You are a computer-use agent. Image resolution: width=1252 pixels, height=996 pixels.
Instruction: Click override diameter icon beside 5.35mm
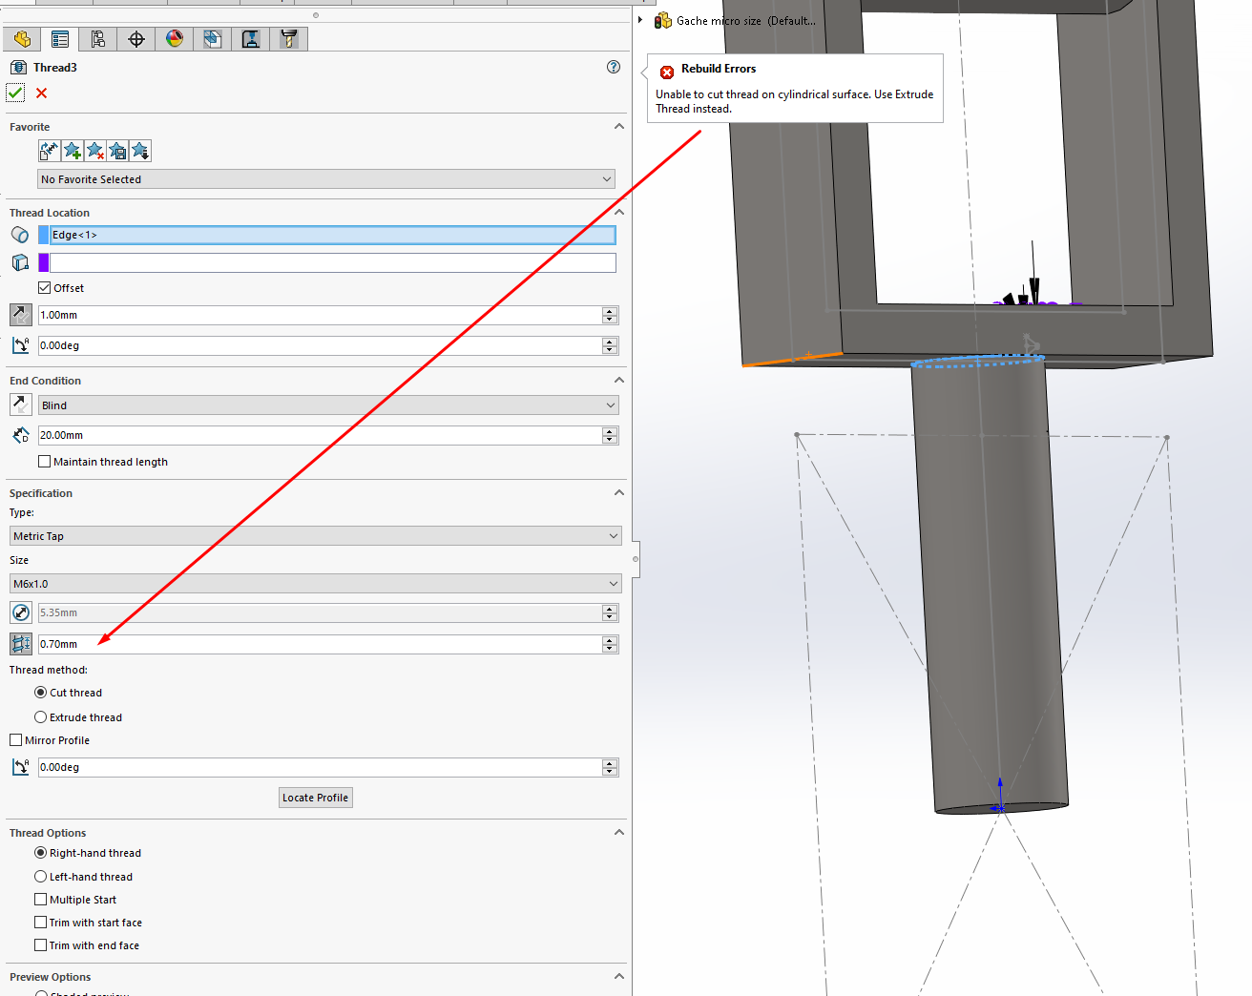(x=20, y=612)
